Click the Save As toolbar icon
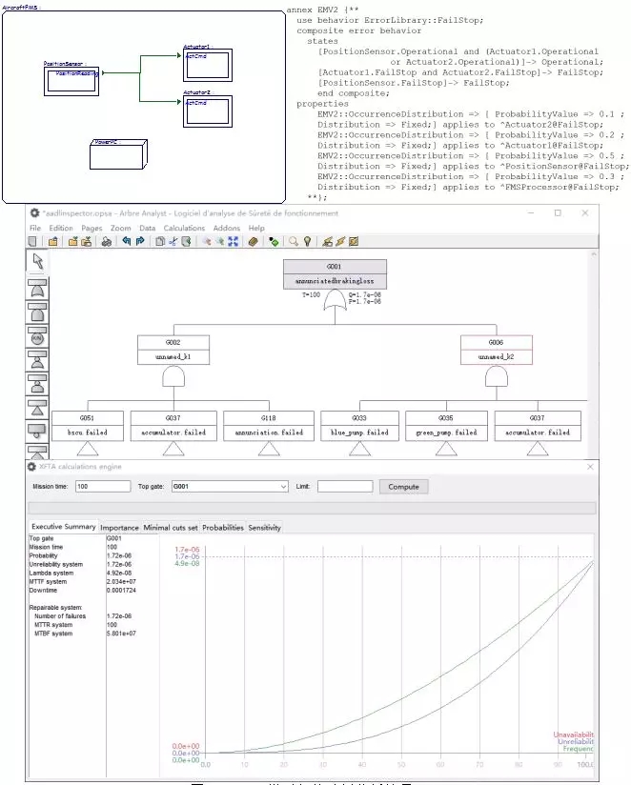The image size is (631, 785). point(86,242)
